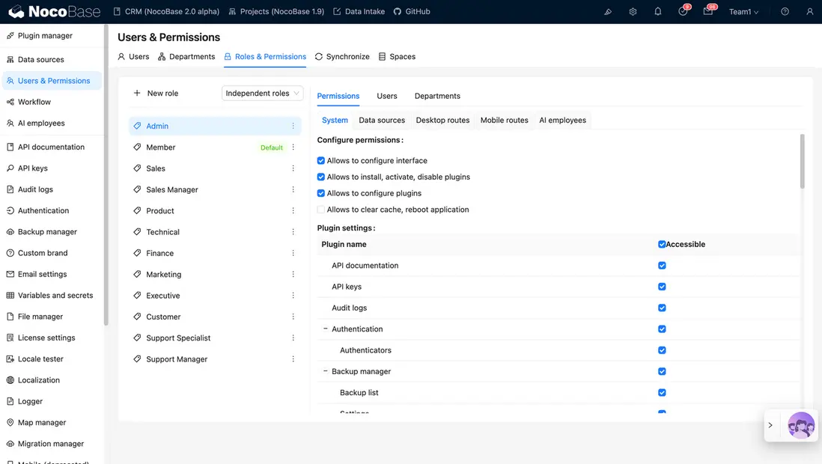Open the help question mark icon
This screenshot has height=464, width=822.
[x=785, y=12]
